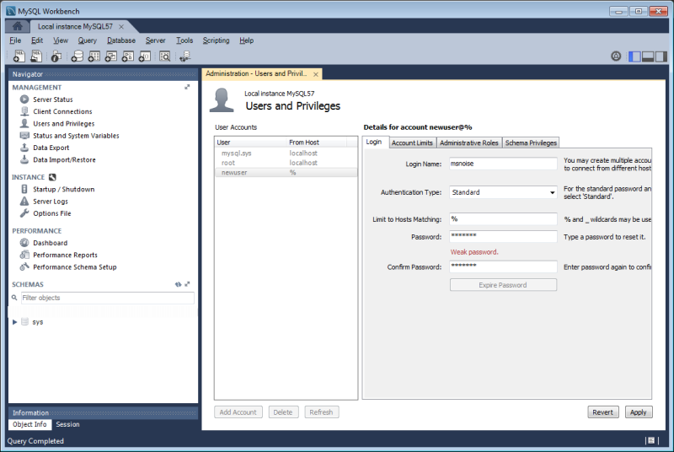Close the Local instance MySQL57 tab
Viewport: 674px width, 452px height.
coord(121,27)
